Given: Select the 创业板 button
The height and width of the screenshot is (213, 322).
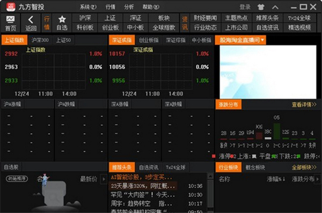Looking at the screenshot, I should (x=110, y=27).
